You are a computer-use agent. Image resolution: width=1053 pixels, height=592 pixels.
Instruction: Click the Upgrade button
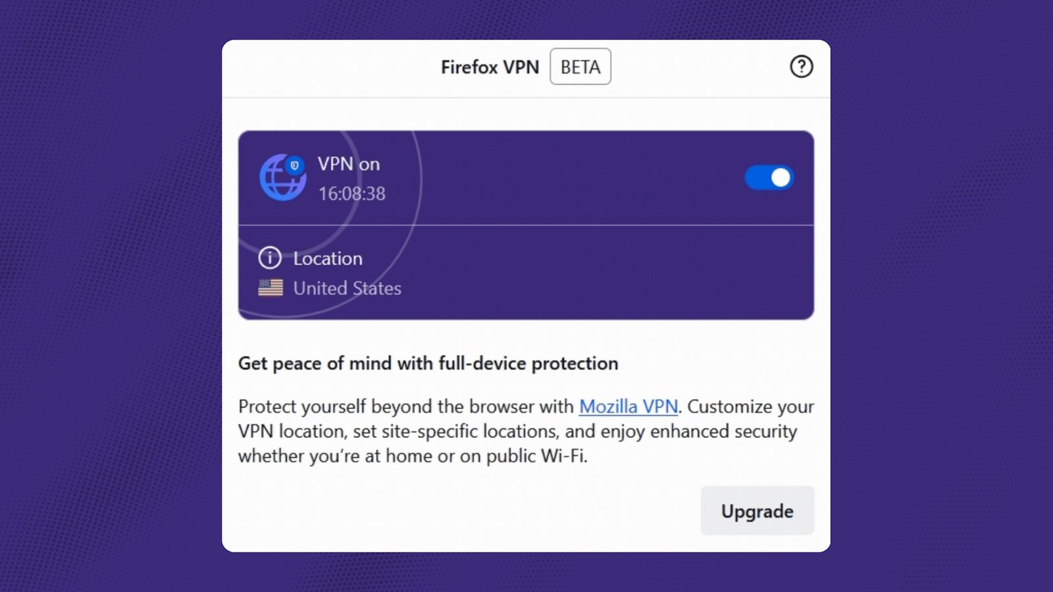[757, 510]
